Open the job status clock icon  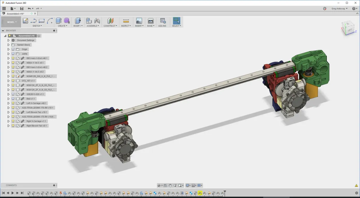point(325,9)
